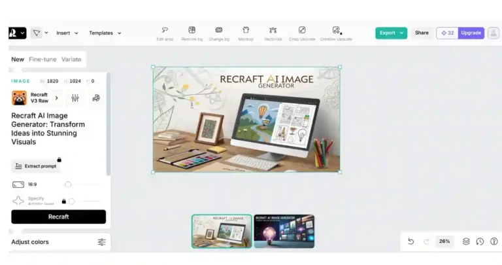The width and height of the screenshot is (502, 265).
Task: Apply the Crisp Upscale tool
Action: [302, 33]
